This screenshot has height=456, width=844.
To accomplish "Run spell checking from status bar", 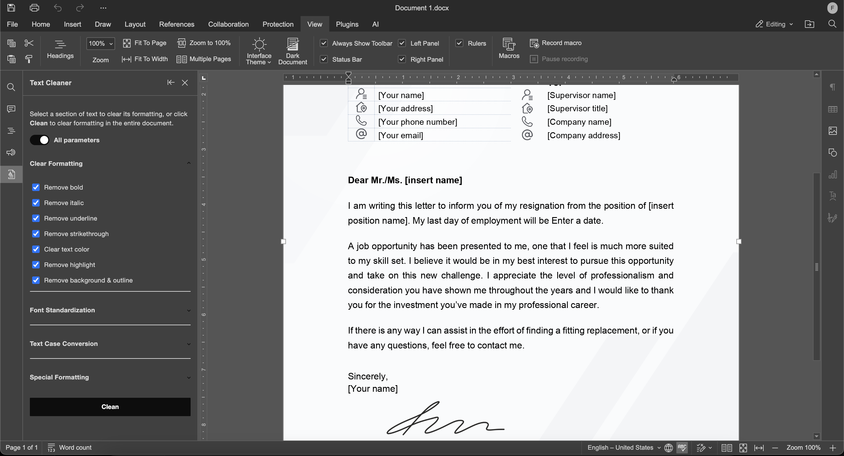I will (682, 447).
